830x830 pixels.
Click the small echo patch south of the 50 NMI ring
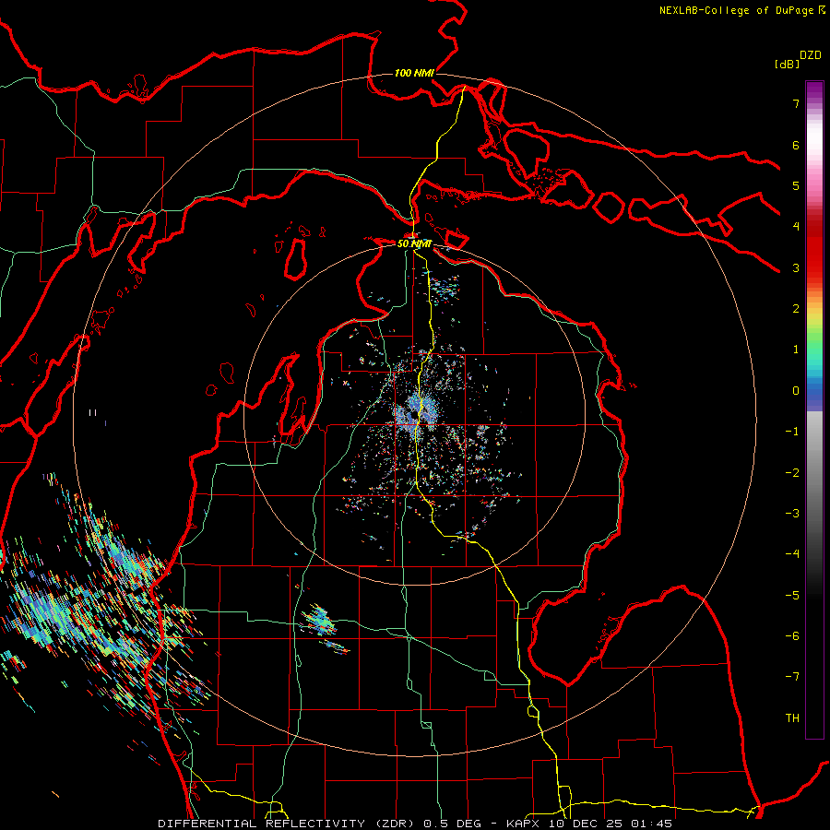coord(319,620)
